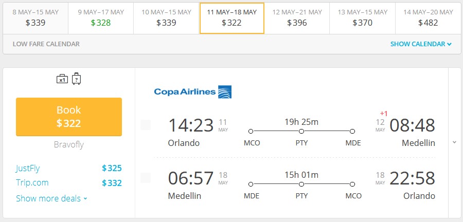Expand the Show Calendar dropdown
Screen dimensions: 463x222
pos(421,44)
